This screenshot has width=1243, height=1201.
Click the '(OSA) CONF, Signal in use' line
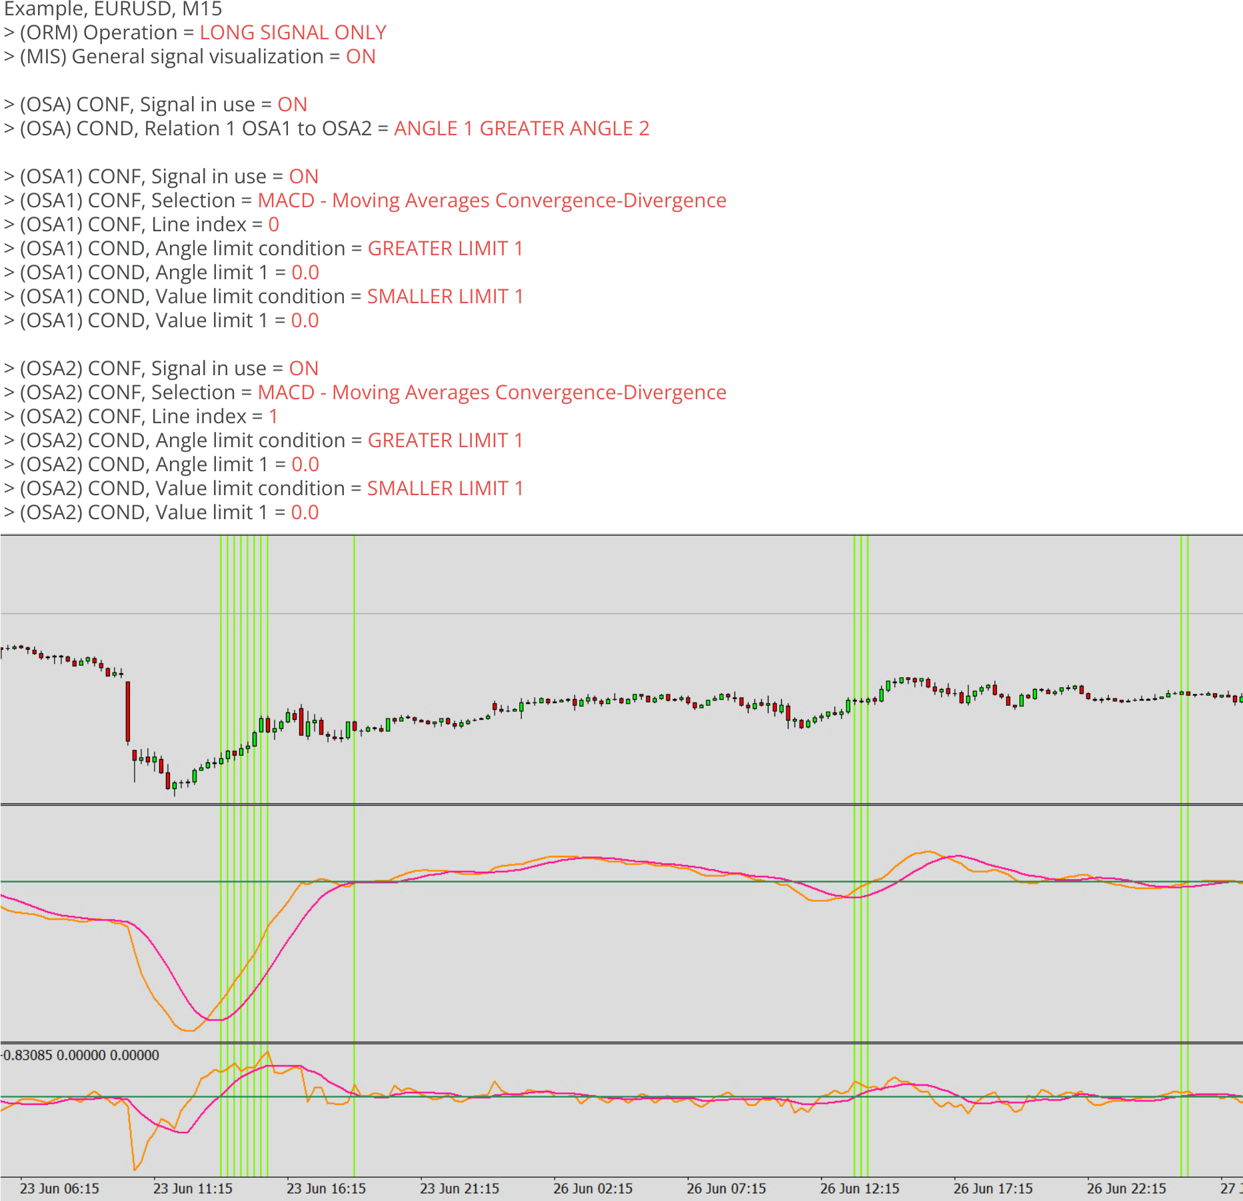point(156,105)
